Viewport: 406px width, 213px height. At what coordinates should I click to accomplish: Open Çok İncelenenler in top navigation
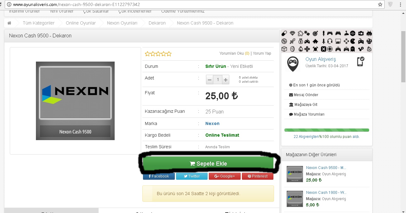point(135,11)
